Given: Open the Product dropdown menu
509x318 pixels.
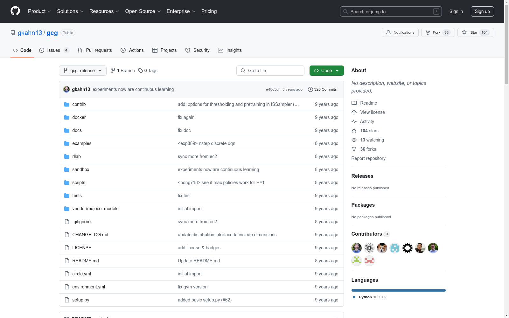Looking at the screenshot, I should (x=39, y=11).
